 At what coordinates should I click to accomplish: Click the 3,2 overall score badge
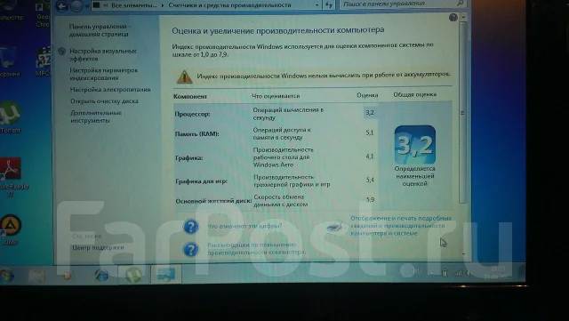tap(415, 145)
